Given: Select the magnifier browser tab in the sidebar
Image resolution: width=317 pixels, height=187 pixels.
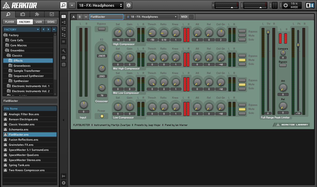Looking at the screenshot, I should tap(8, 14).
